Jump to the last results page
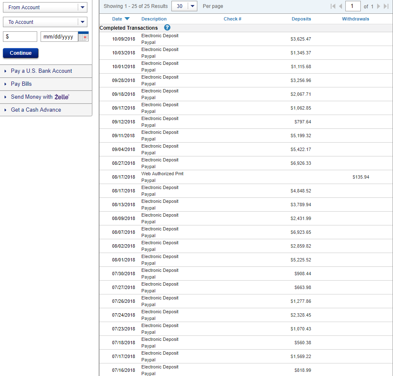Viewport: 393px width, 376px height. [x=386, y=6]
